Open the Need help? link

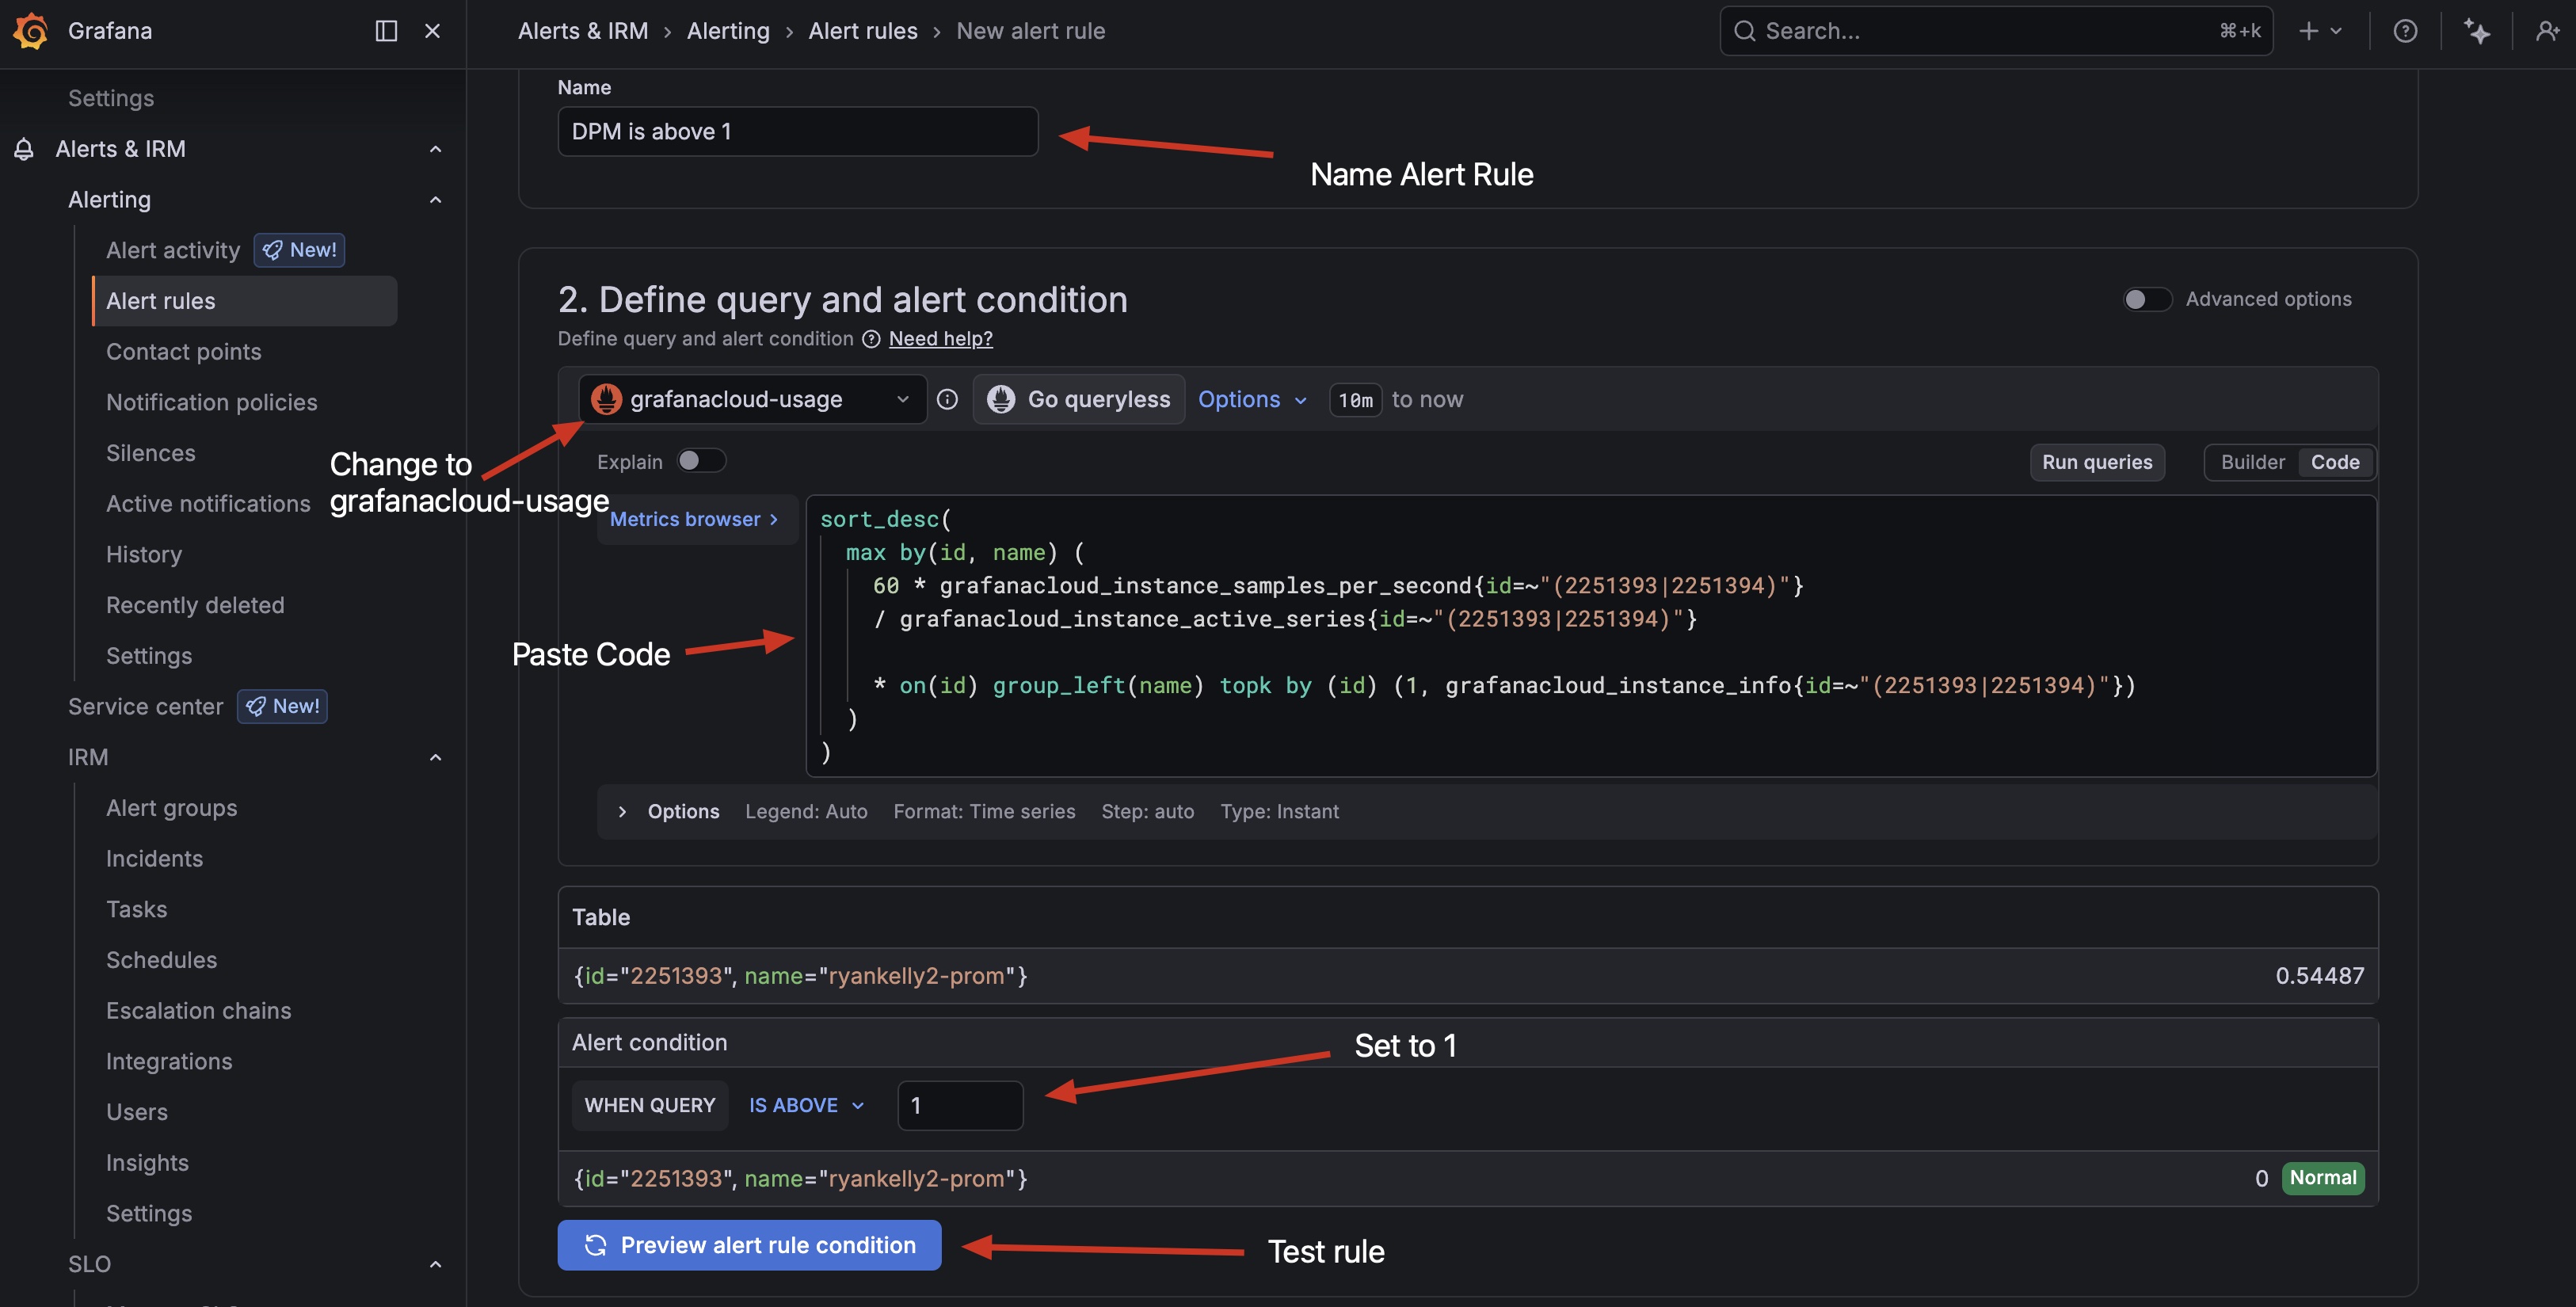(x=940, y=339)
